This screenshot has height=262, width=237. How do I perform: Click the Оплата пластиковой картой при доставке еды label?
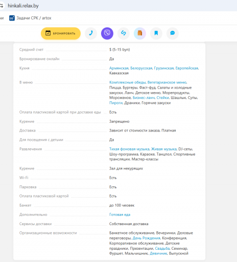pyautogui.click(x=60, y=112)
